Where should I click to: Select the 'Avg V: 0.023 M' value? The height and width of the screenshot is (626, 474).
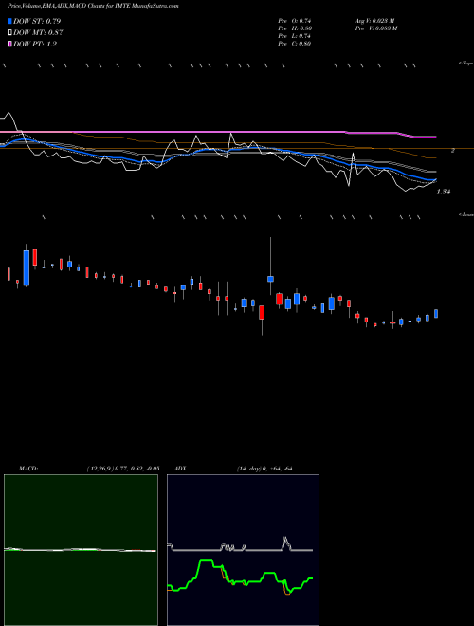(374, 21)
